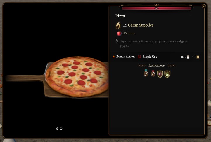Image resolution: width=211 pixels, height=142 pixels.
Task: Click the psychic immunity eye shield icon
Action: pos(160,74)
